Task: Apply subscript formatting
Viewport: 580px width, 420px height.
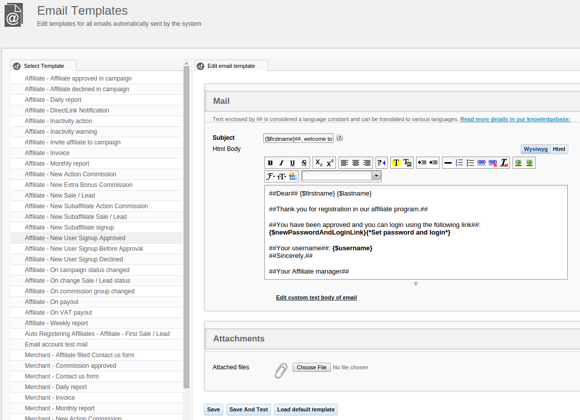Action: tap(319, 163)
